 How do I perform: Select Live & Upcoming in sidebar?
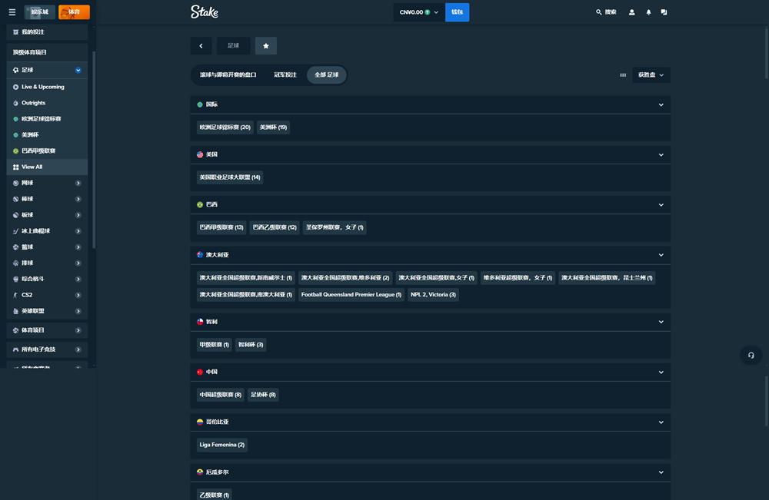coord(47,87)
